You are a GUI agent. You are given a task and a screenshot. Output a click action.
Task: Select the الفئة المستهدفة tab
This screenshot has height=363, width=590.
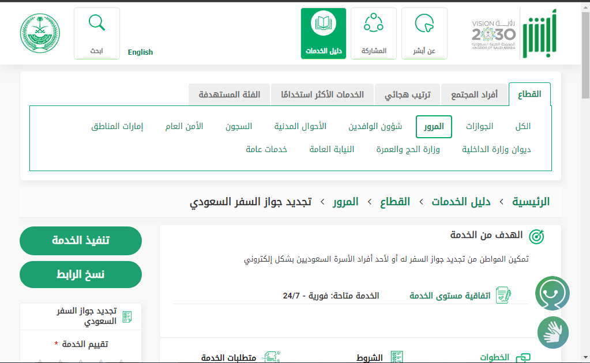pos(230,94)
